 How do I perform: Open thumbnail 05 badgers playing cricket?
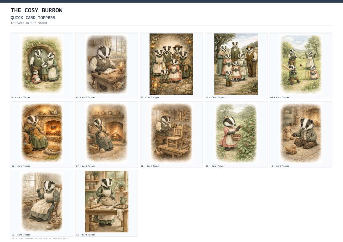[x=301, y=64]
